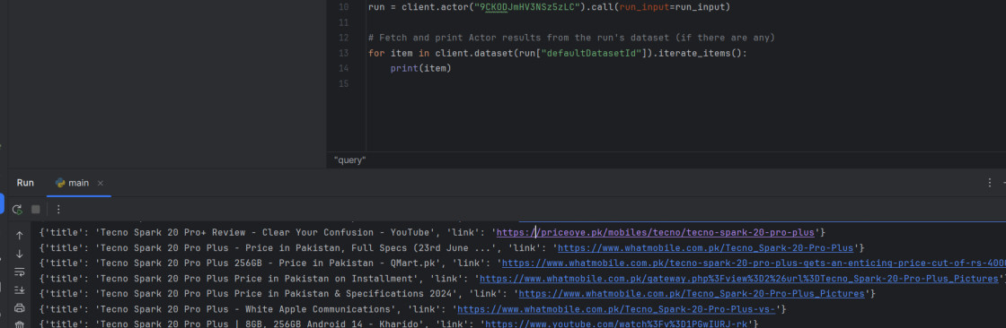Click the "query" breadcrumb below editor
The image size is (1006, 328).
(x=349, y=160)
